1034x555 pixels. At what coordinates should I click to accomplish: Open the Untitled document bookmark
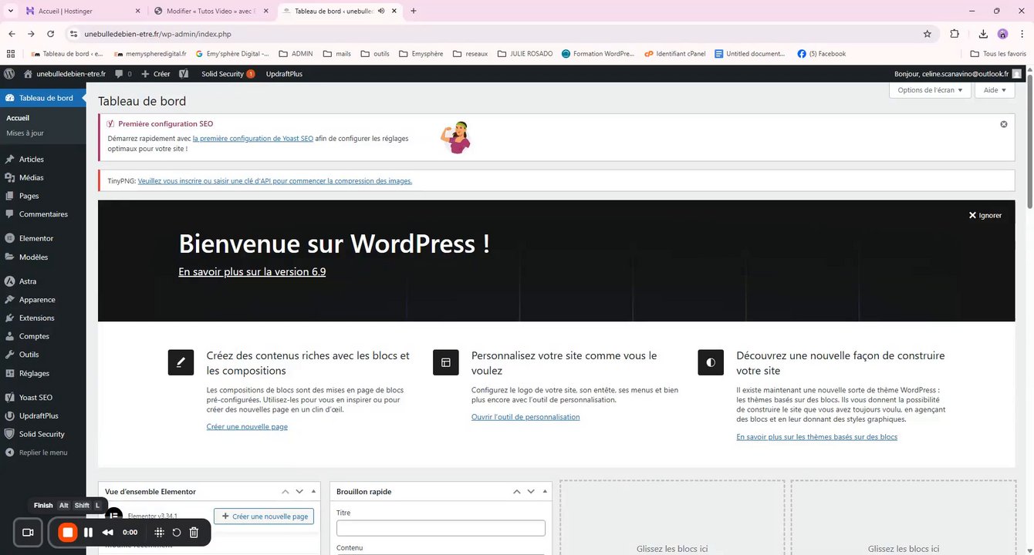click(750, 54)
